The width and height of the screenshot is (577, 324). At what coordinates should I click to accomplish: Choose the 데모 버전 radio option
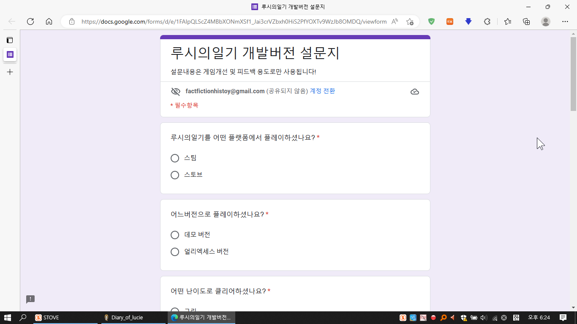(x=175, y=235)
